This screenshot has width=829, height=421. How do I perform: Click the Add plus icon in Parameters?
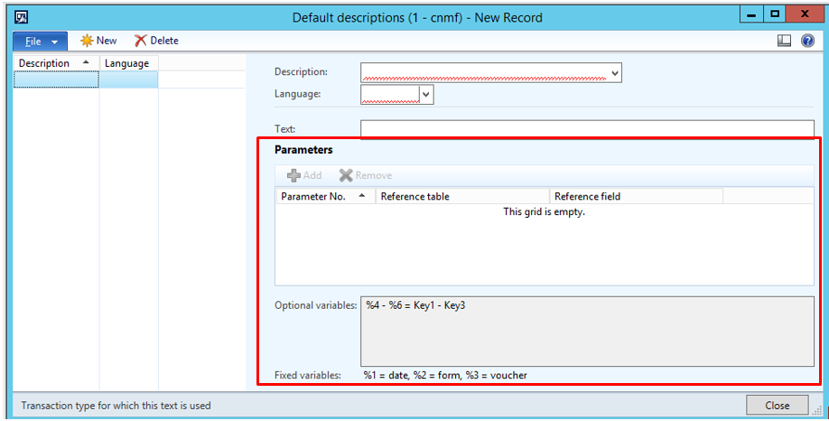(293, 175)
